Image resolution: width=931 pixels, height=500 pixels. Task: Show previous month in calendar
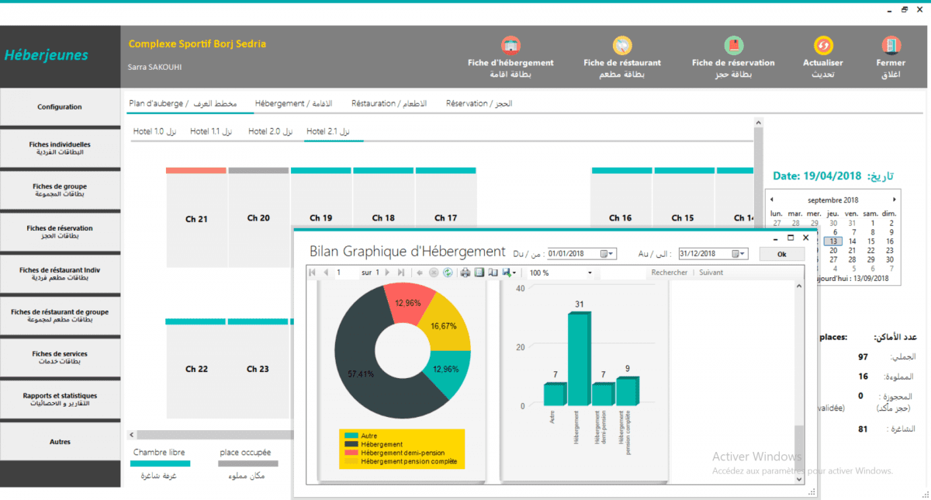(771, 200)
